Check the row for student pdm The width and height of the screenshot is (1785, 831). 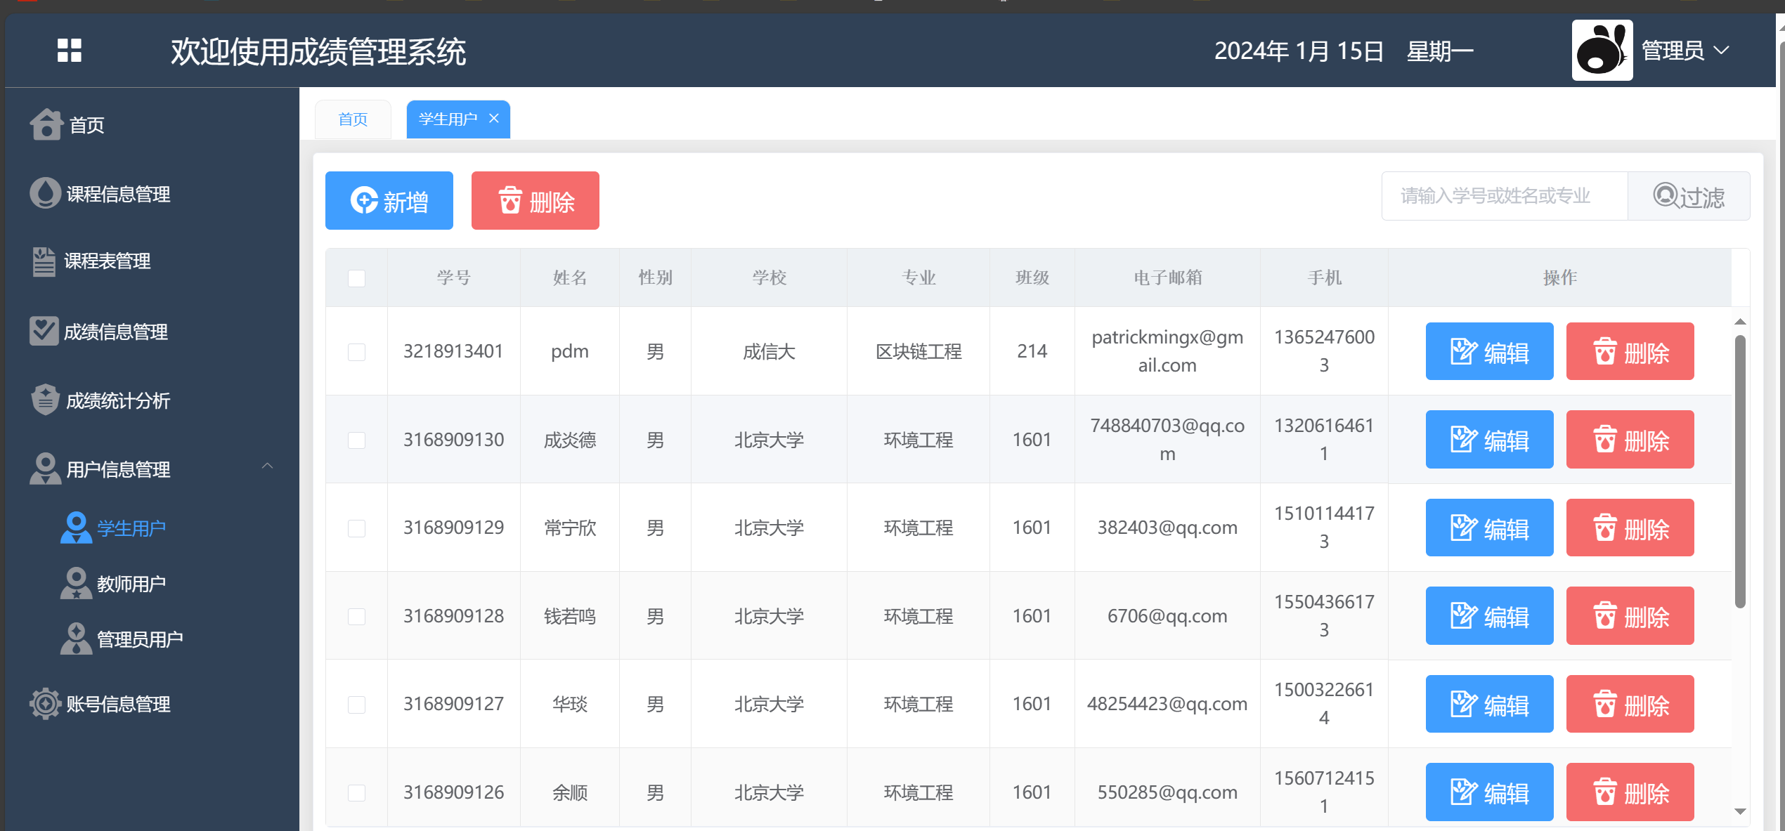point(356,352)
